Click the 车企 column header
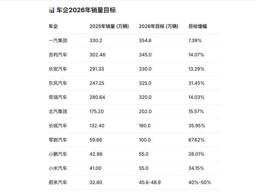 pyautogui.click(x=53, y=26)
